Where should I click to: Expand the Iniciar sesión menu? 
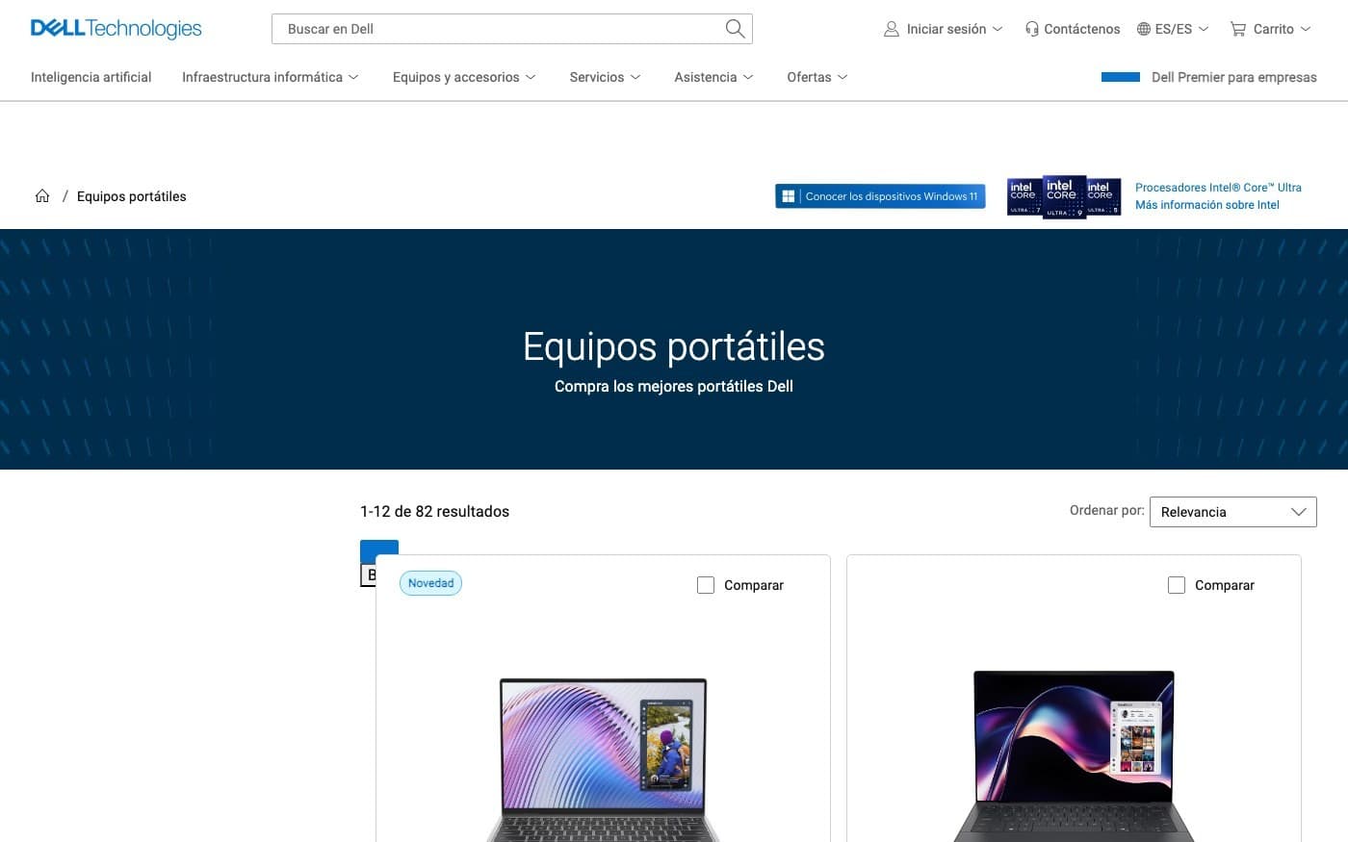(x=944, y=29)
